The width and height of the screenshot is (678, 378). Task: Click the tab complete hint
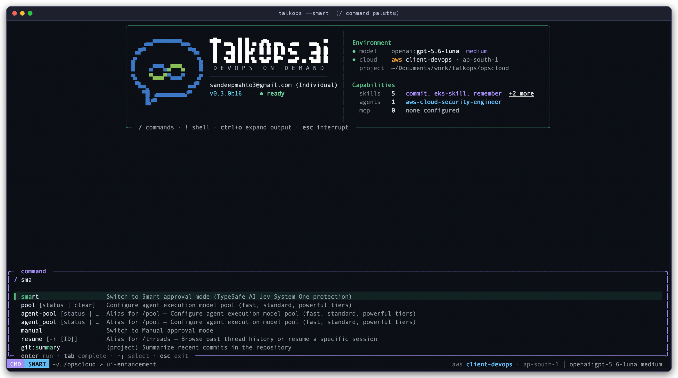(85, 356)
